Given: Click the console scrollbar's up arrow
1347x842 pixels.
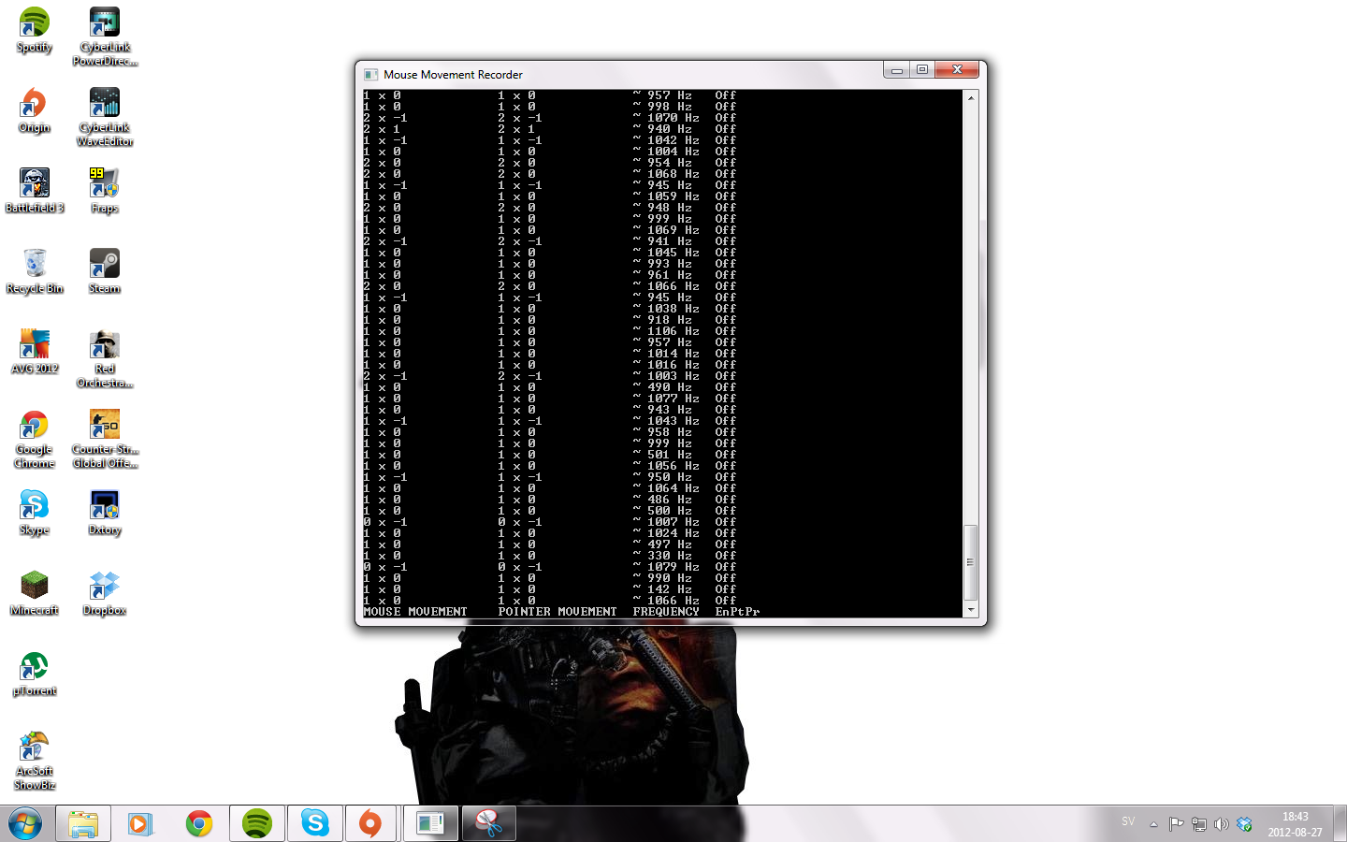Looking at the screenshot, I should click(971, 98).
